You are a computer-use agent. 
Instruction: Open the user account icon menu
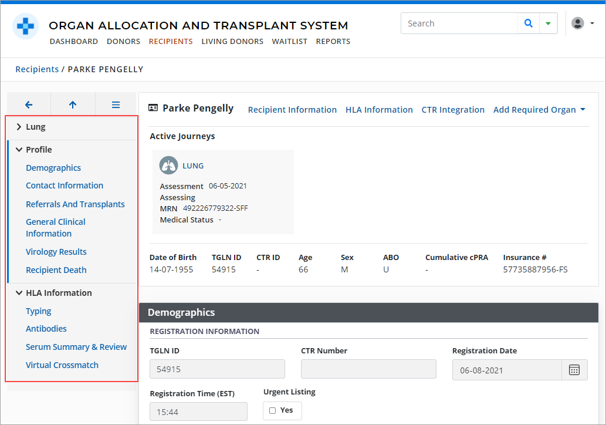[577, 23]
